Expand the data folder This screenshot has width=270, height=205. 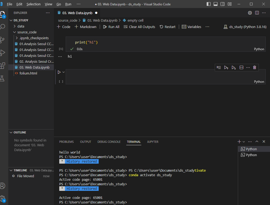pyautogui.click(x=31, y=26)
